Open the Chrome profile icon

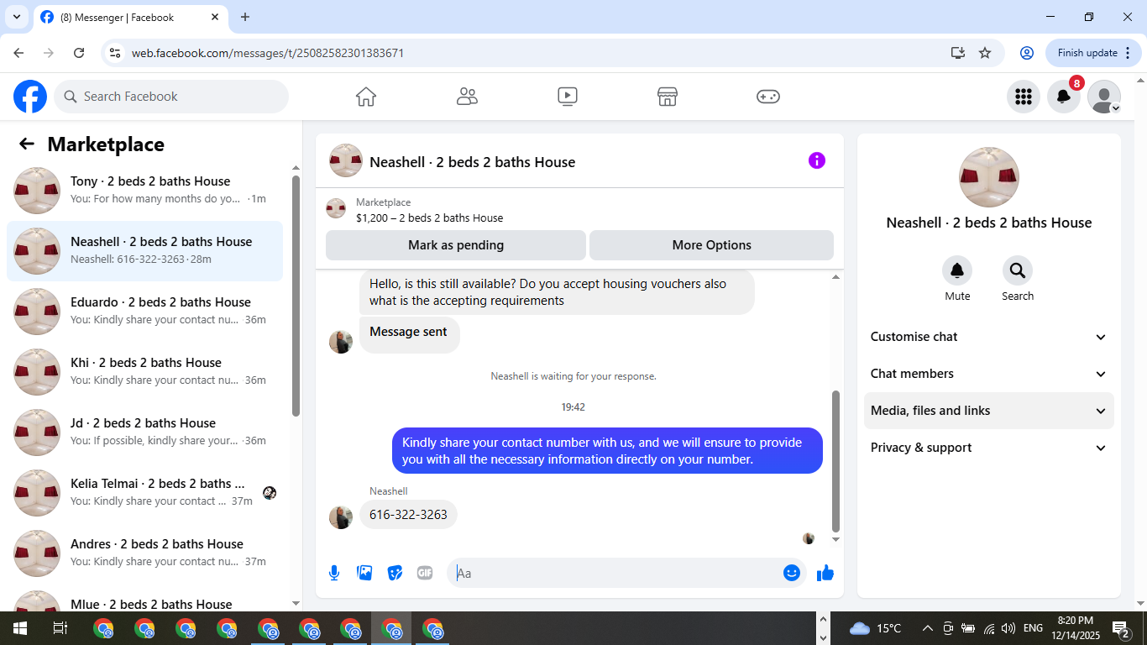[1026, 53]
